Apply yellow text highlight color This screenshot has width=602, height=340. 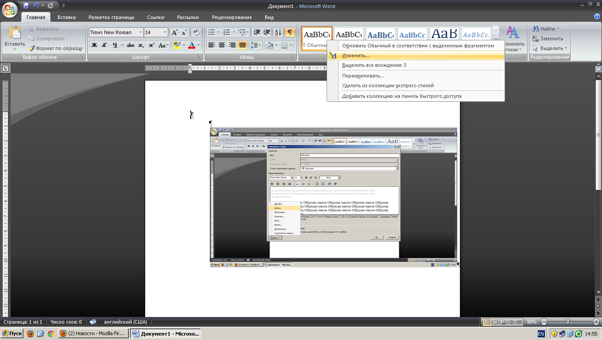tap(176, 45)
